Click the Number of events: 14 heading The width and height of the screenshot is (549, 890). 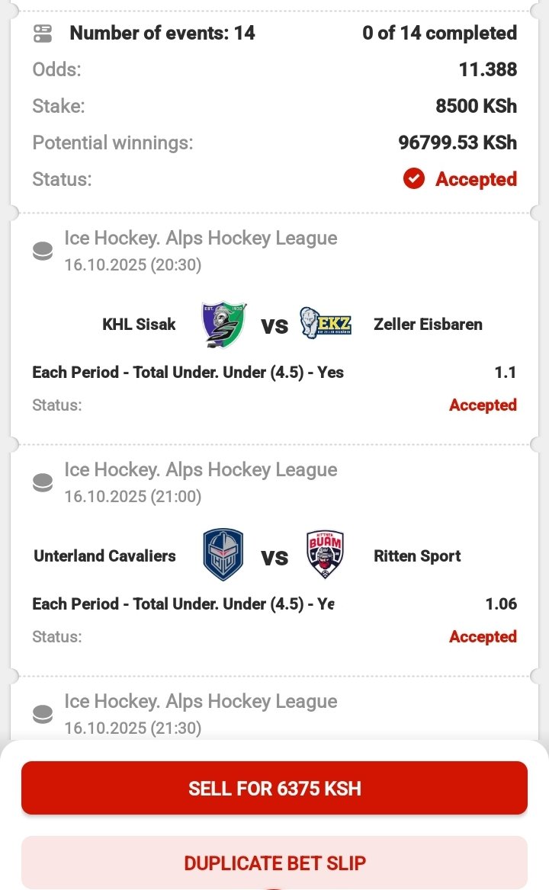point(162,34)
